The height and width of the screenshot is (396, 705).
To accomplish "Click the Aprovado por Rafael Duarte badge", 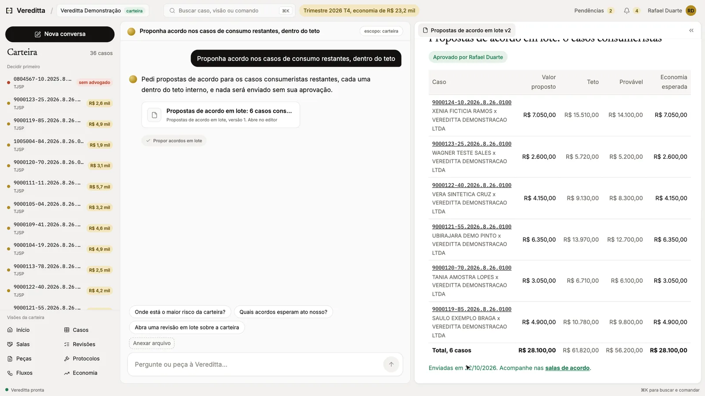I will tap(468, 57).
